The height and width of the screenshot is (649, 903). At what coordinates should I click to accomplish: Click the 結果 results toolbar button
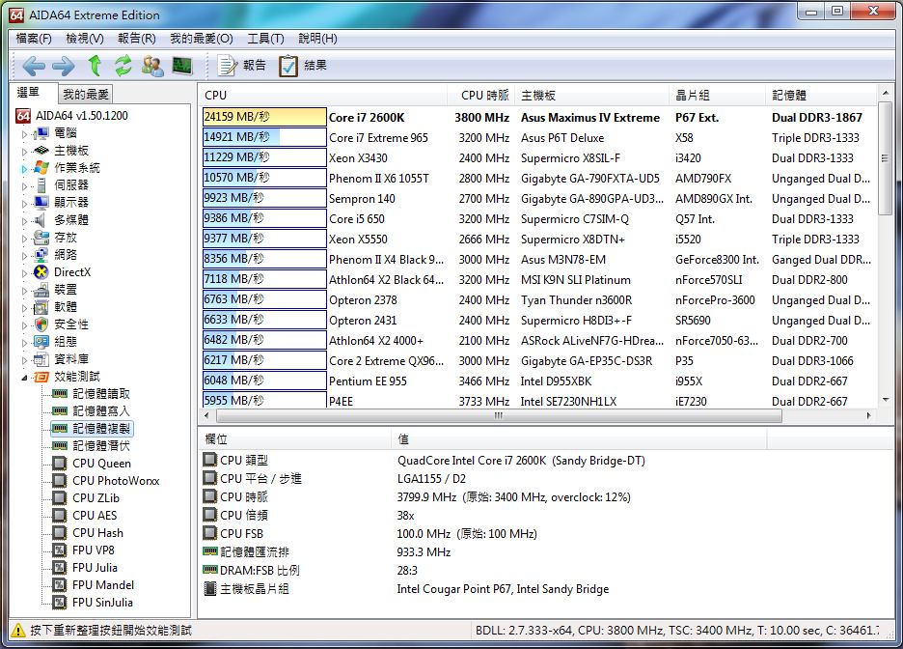[302, 66]
